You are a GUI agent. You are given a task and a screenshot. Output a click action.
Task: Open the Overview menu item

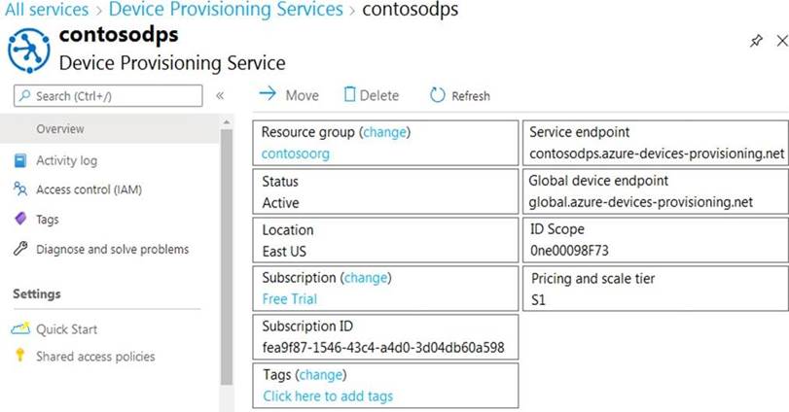(x=60, y=129)
